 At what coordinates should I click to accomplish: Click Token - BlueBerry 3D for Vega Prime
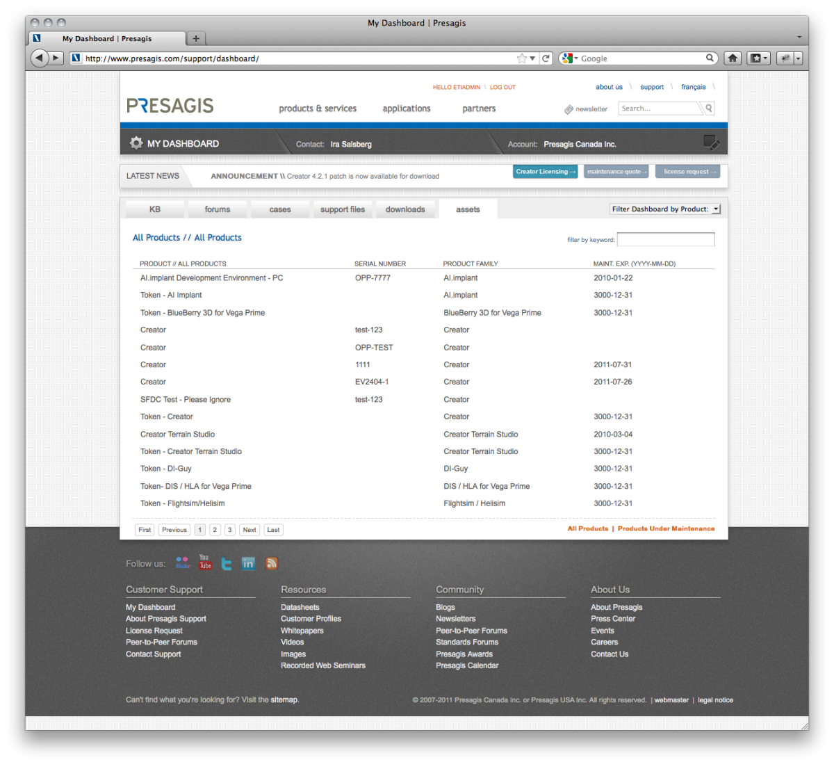coord(202,313)
